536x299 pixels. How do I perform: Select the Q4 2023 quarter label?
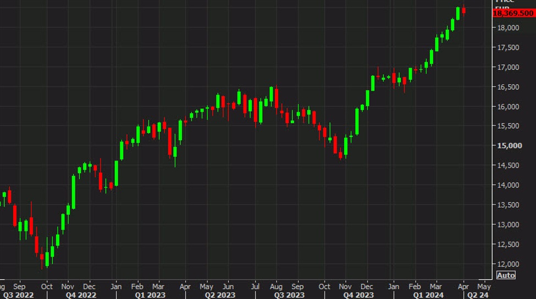click(358, 295)
